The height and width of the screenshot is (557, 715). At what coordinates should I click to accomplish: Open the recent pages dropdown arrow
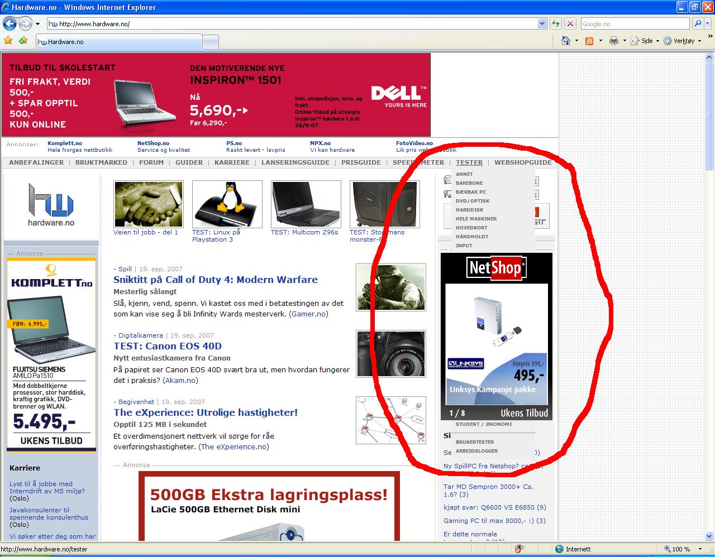(37, 24)
